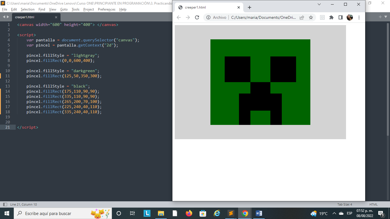Click the Chrome address bar URL
Viewport: 390px width, 219px height.
click(264, 17)
